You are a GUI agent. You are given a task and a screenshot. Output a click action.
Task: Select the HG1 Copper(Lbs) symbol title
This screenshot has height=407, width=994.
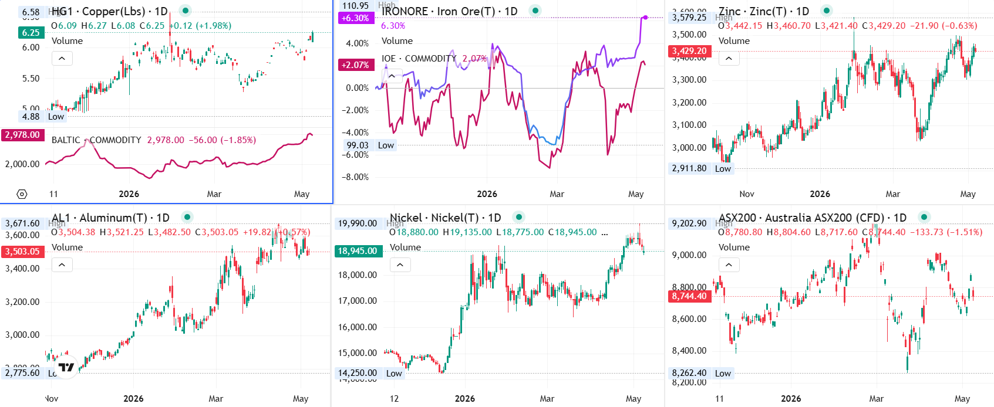click(110, 11)
